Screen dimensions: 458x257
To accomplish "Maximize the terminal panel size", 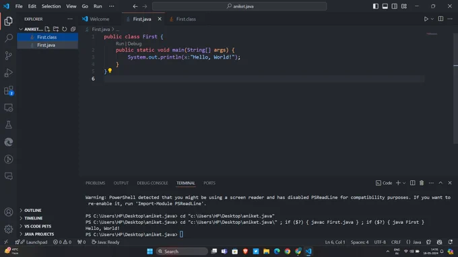I will pyautogui.click(x=440, y=183).
